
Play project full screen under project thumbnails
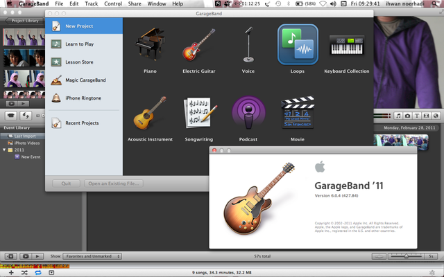(11, 104)
